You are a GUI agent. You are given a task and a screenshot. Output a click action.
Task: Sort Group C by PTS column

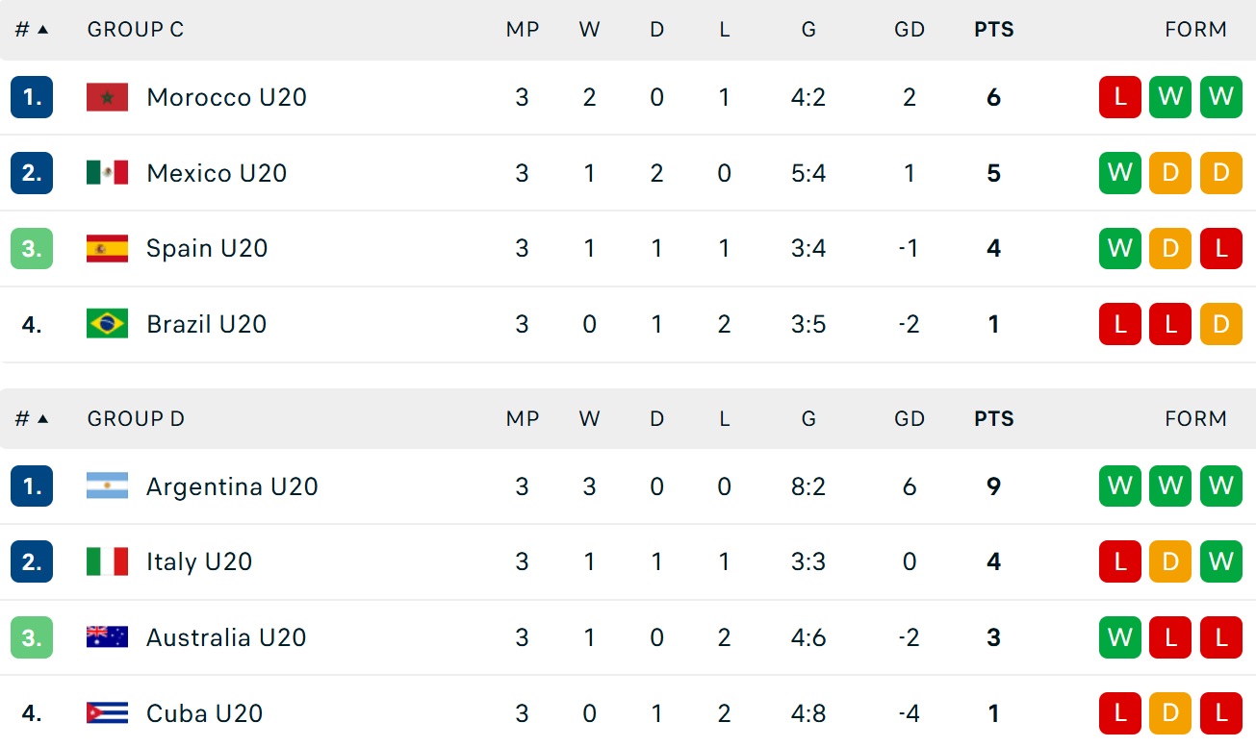click(993, 30)
